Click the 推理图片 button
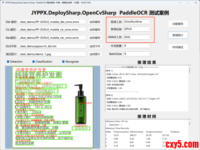 (x=178, y=35)
